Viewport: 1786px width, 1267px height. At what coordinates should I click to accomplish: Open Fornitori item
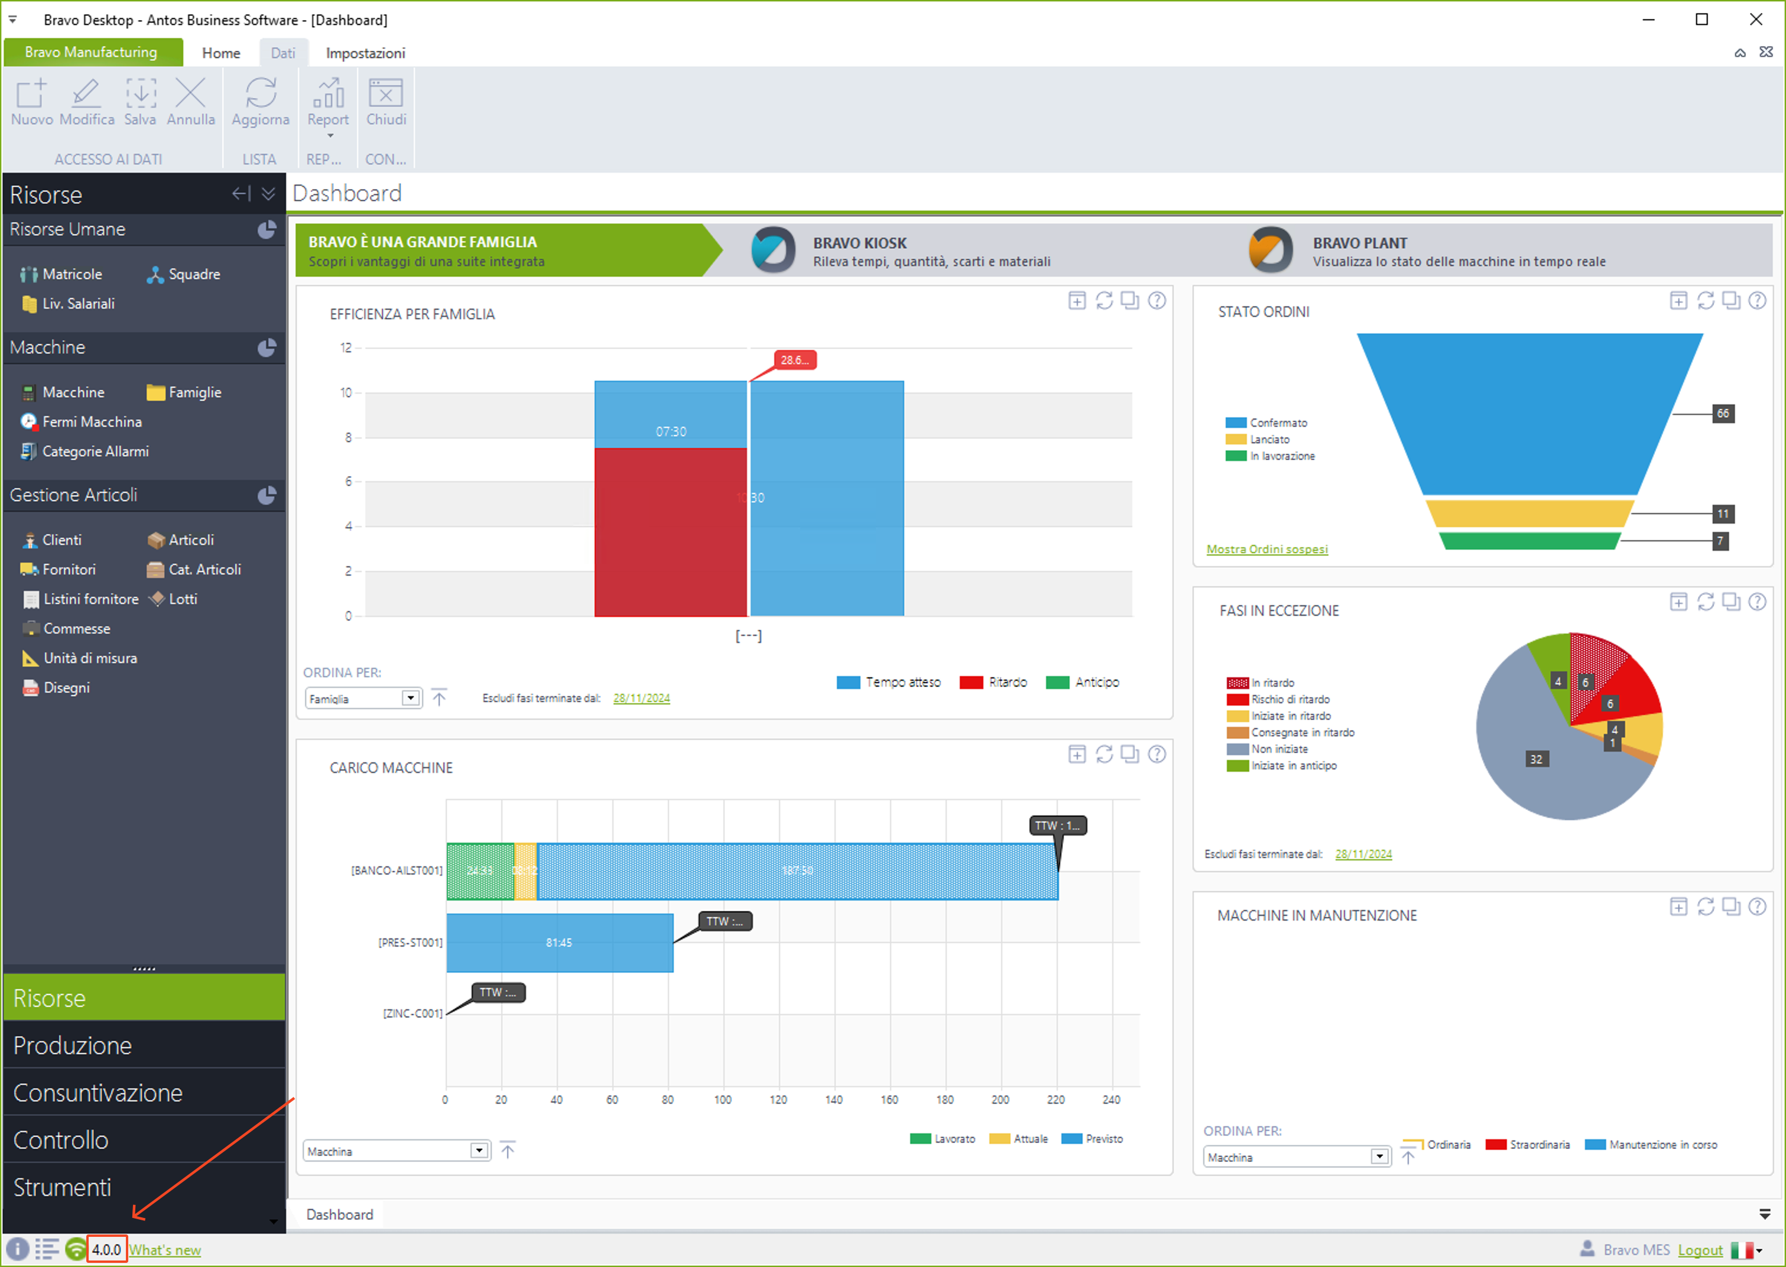(x=59, y=568)
